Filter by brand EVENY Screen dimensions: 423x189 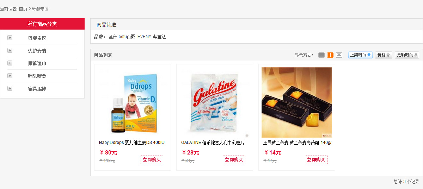point(144,37)
